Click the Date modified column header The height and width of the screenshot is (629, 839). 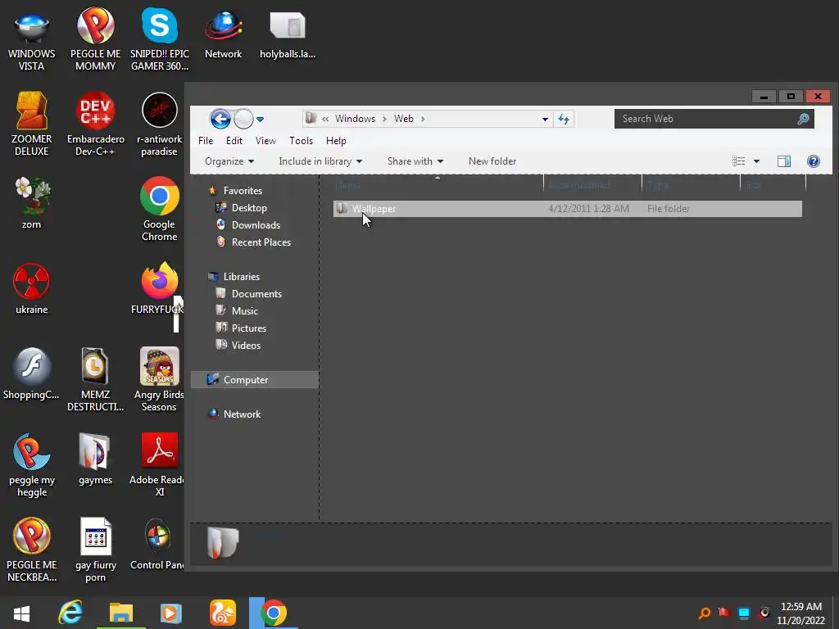[592, 185]
